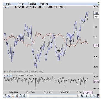Click the horizontal time scrollbar track
Viewport: 106px width, 101px height.
(x=53, y=96)
